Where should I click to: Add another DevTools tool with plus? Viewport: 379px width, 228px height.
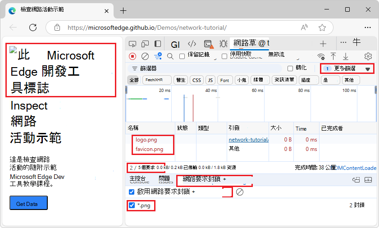(x=323, y=44)
